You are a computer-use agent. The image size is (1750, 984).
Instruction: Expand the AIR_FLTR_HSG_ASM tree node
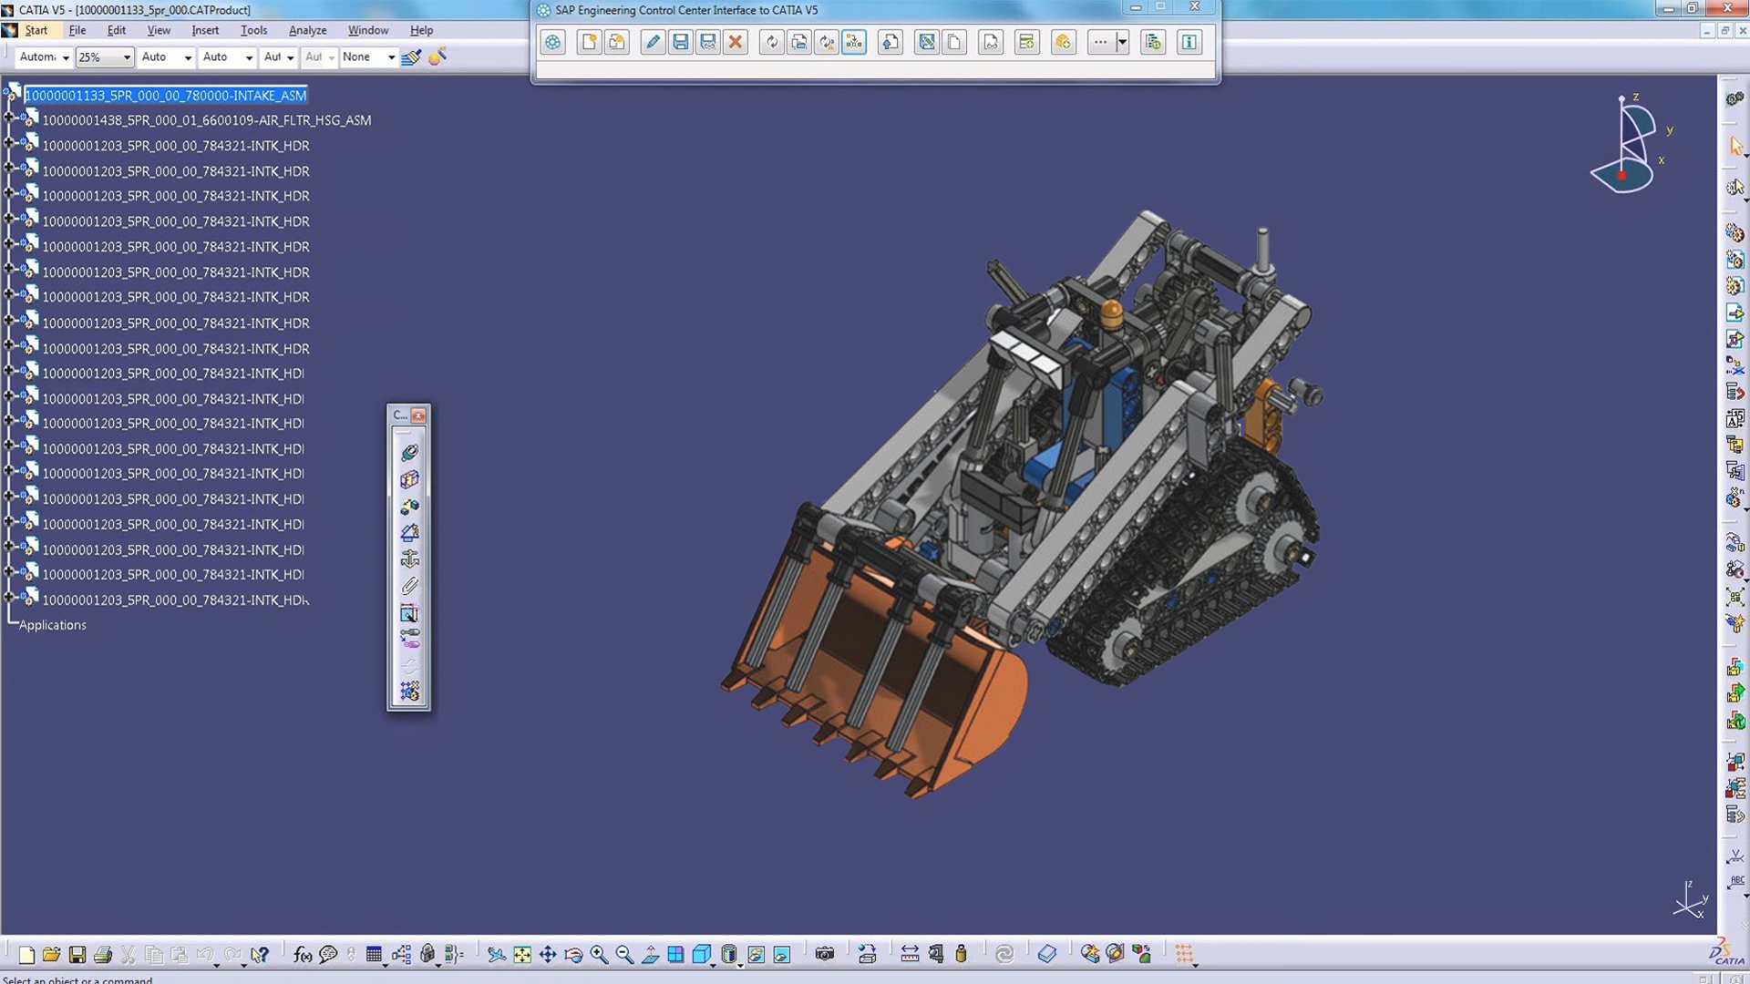[x=10, y=118]
